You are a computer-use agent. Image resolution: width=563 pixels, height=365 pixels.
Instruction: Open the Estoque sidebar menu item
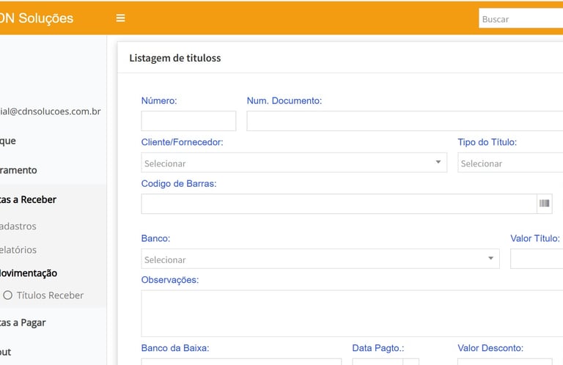tap(9, 141)
